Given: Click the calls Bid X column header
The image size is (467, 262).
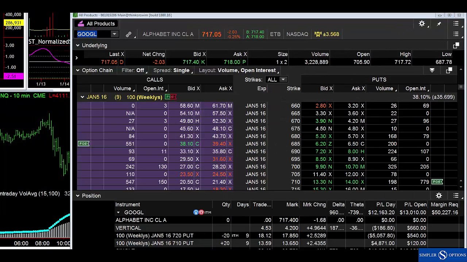Looking at the screenshot, I should pyautogui.click(x=193, y=88).
